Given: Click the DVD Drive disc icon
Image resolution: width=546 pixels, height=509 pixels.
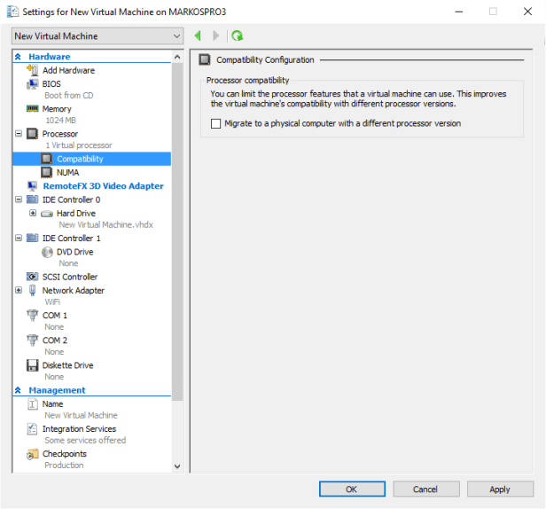Looking at the screenshot, I should [47, 252].
